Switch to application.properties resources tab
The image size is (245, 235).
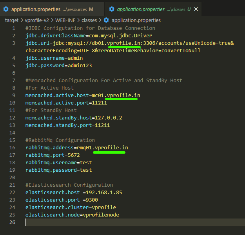pyautogui.click(x=52, y=9)
